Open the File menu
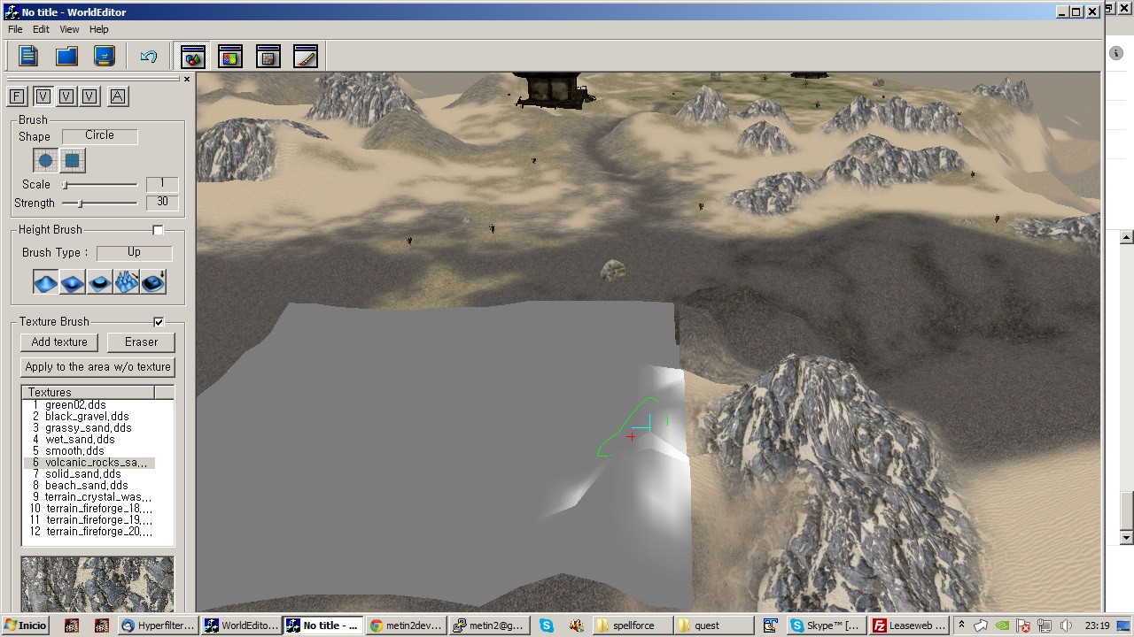 pyautogui.click(x=15, y=29)
